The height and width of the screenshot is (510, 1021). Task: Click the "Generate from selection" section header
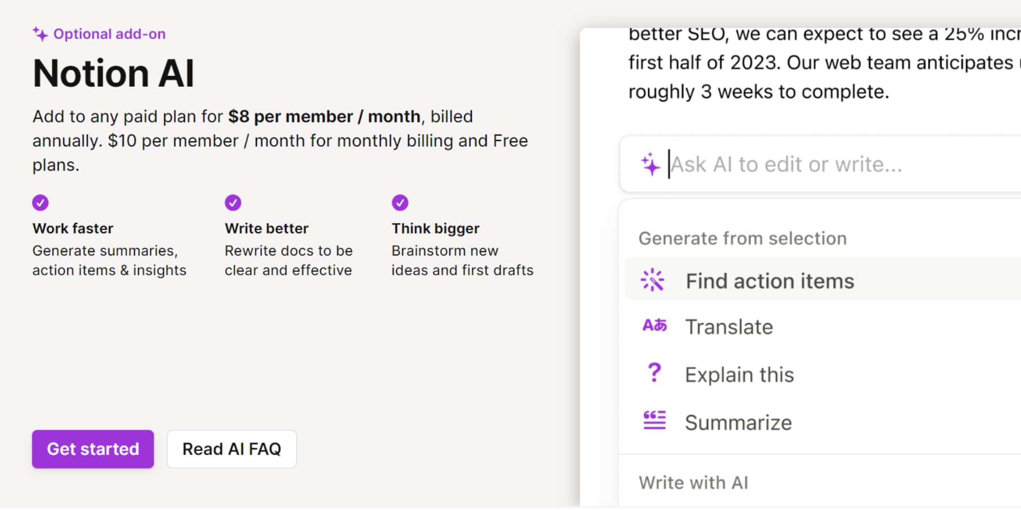[742, 238]
